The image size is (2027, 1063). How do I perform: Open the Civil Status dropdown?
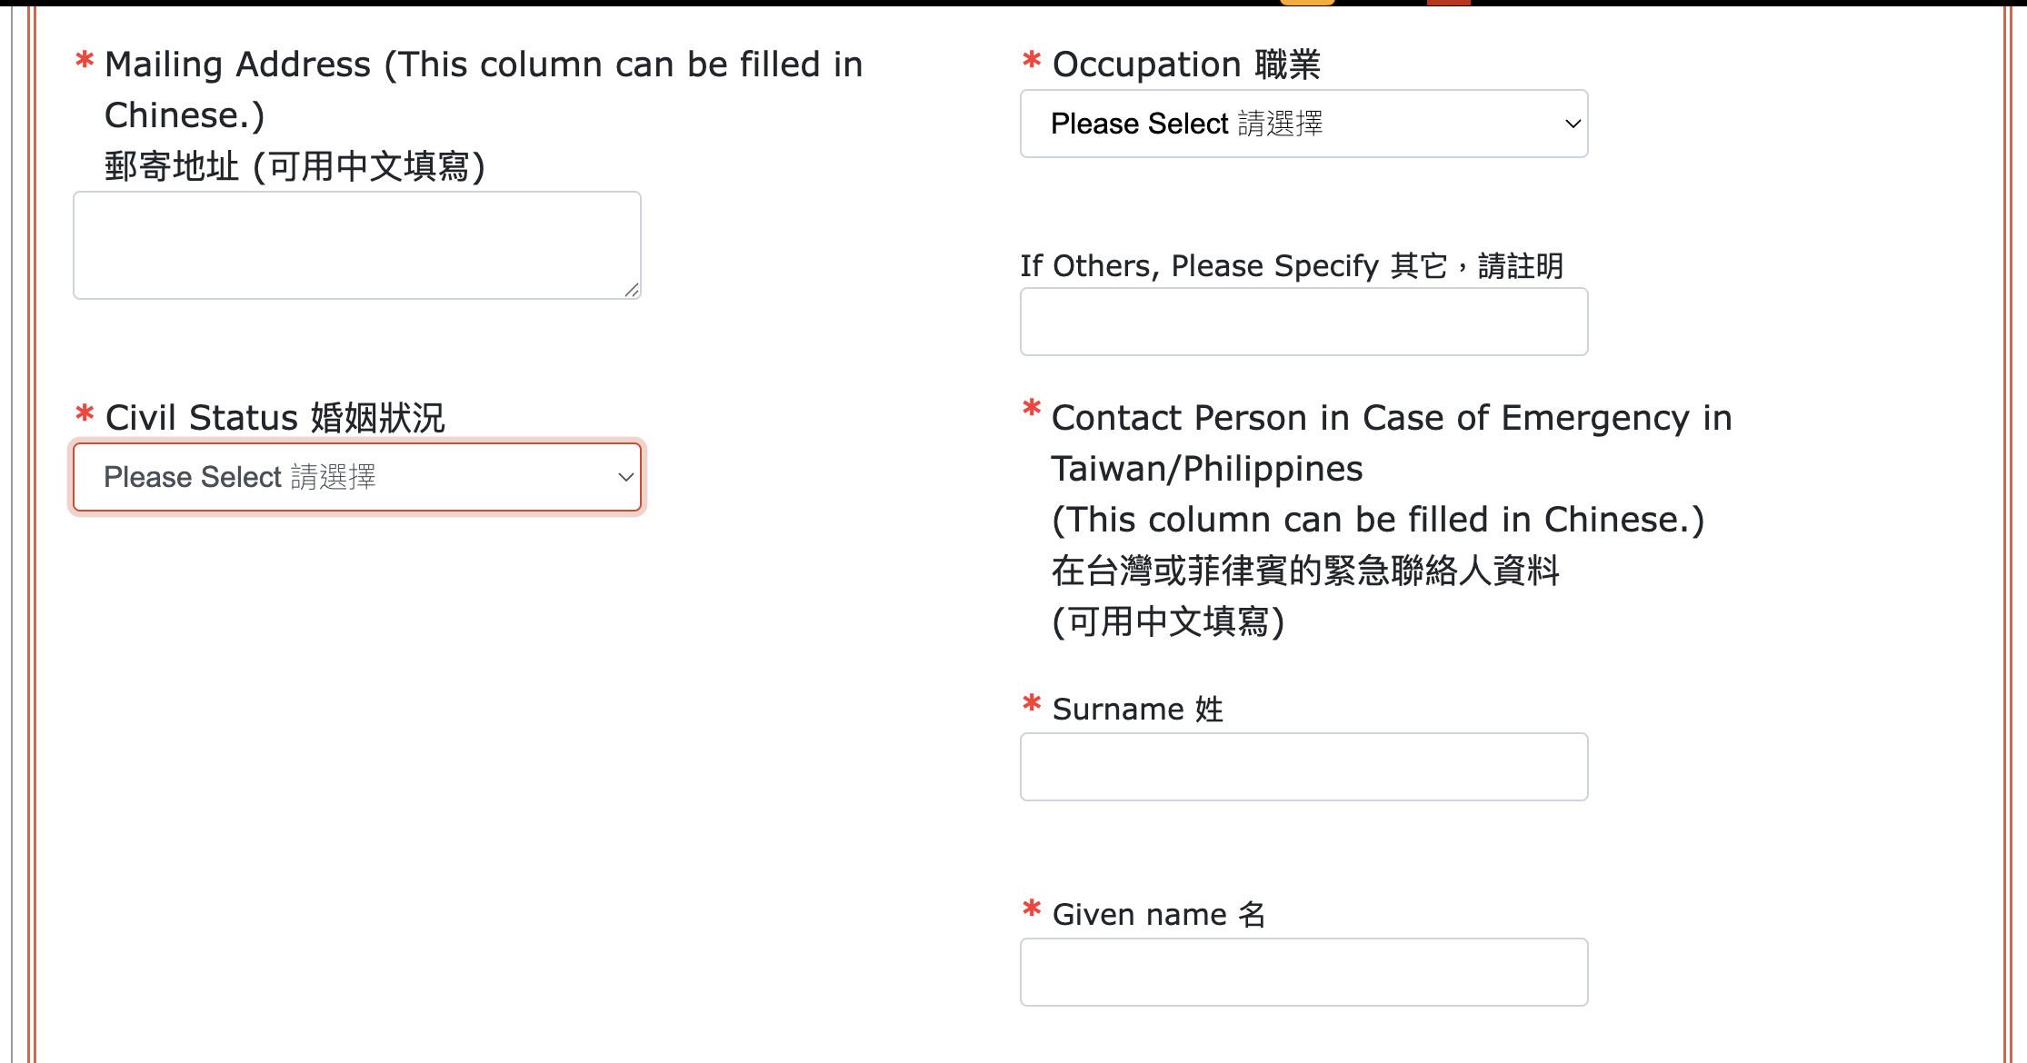pyautogui.click(x=356, y=477)
